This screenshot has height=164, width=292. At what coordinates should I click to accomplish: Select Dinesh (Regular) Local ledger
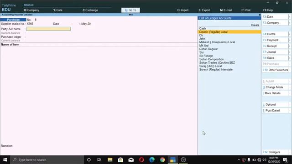tap(229, 32)
